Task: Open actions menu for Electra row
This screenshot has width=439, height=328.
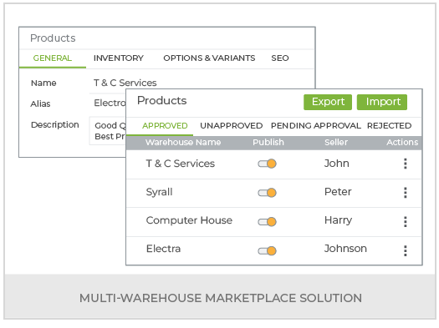Action: 405,251
